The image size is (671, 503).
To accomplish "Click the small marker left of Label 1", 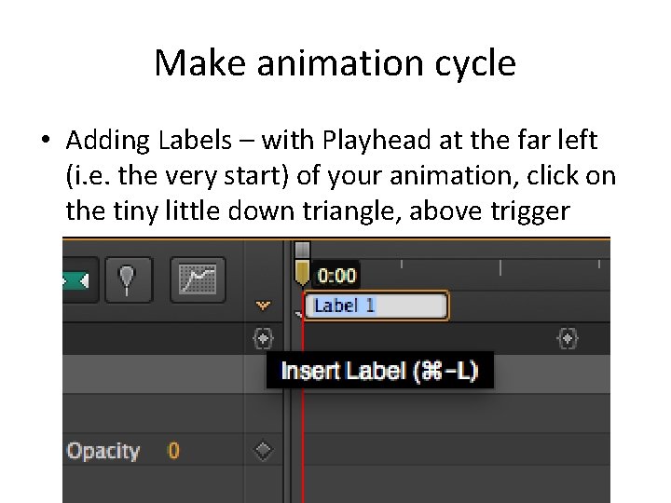I will [x=300, y=316].
